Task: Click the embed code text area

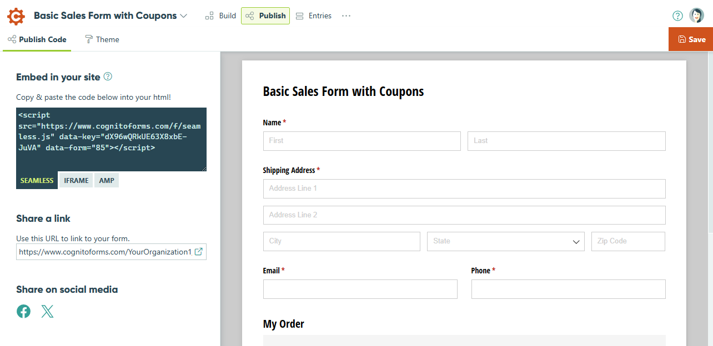Action: [111, 139]
